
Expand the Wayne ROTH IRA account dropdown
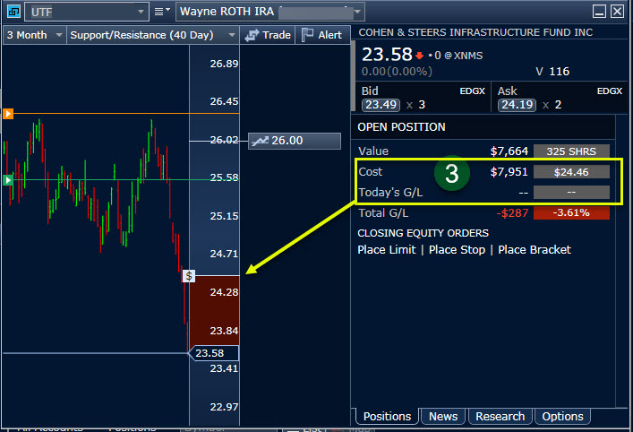pos(269,12)
